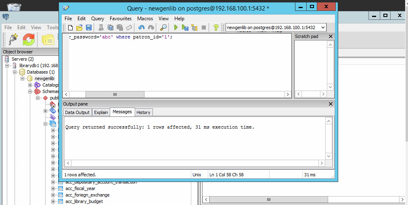This screenshot has height=205, width=408.
Task: Open the Macros menu
Action: pos(145,19)
